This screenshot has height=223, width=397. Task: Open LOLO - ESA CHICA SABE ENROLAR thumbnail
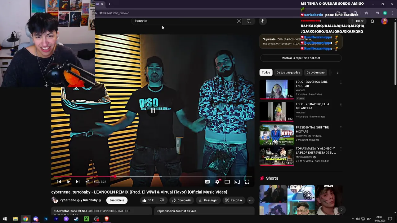click(277, 89)
